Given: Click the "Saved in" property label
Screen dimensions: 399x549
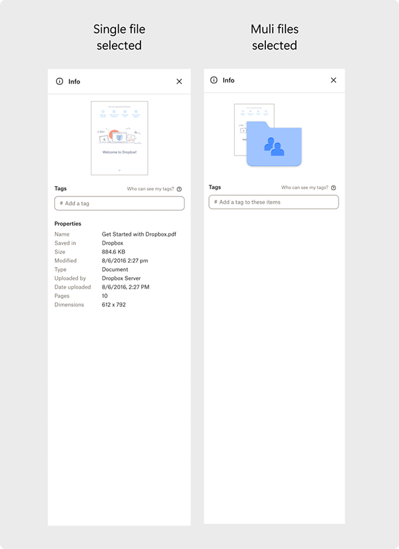Looking at the screenshot, I should click(65, 243).
